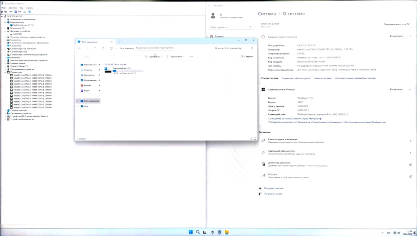Image resolution: width=417 pixels, height=236 pixels.
Task: Open Защита системы link
Action: click(323, 78)
